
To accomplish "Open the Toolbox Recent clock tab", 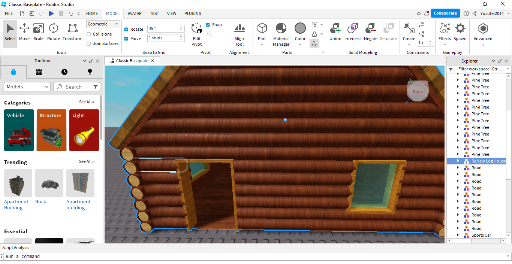I will tap(64, 72).
